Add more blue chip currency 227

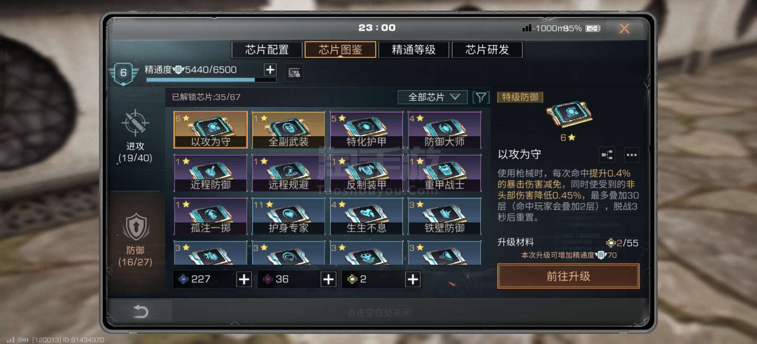point(244,279)
